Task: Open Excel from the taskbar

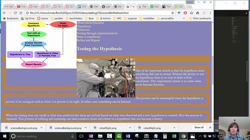Action: tap(174, 136)
